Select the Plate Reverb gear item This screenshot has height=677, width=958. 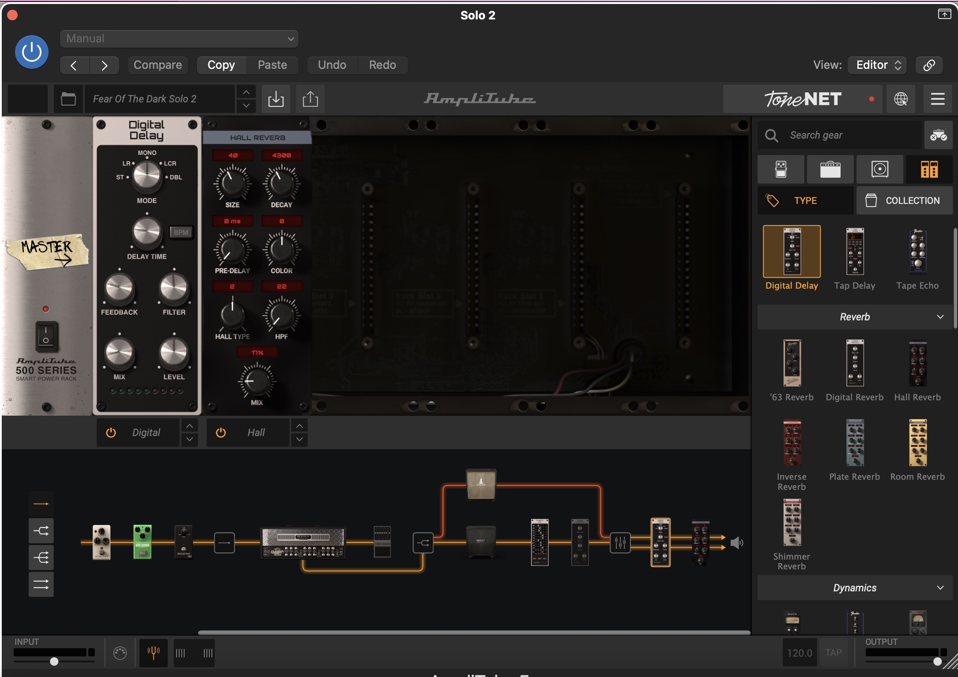pos(855,450)
